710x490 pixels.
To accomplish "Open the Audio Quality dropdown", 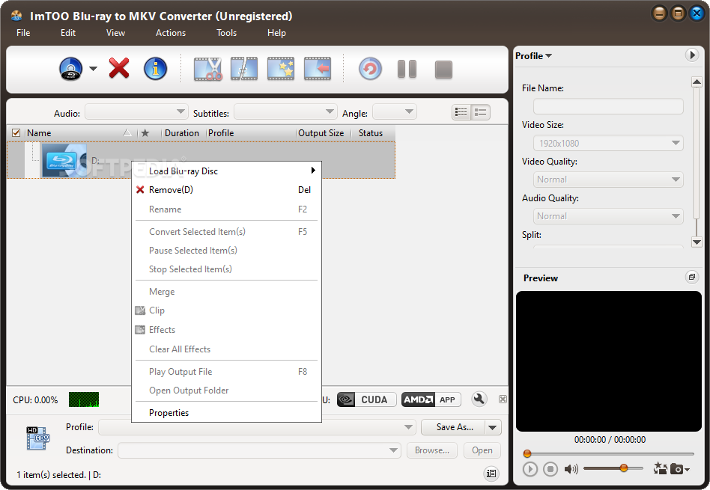I will [x=608, y=216].
